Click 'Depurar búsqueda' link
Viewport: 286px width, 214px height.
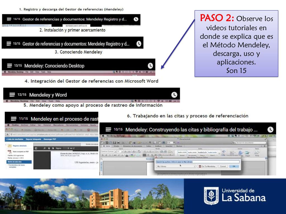34,139
